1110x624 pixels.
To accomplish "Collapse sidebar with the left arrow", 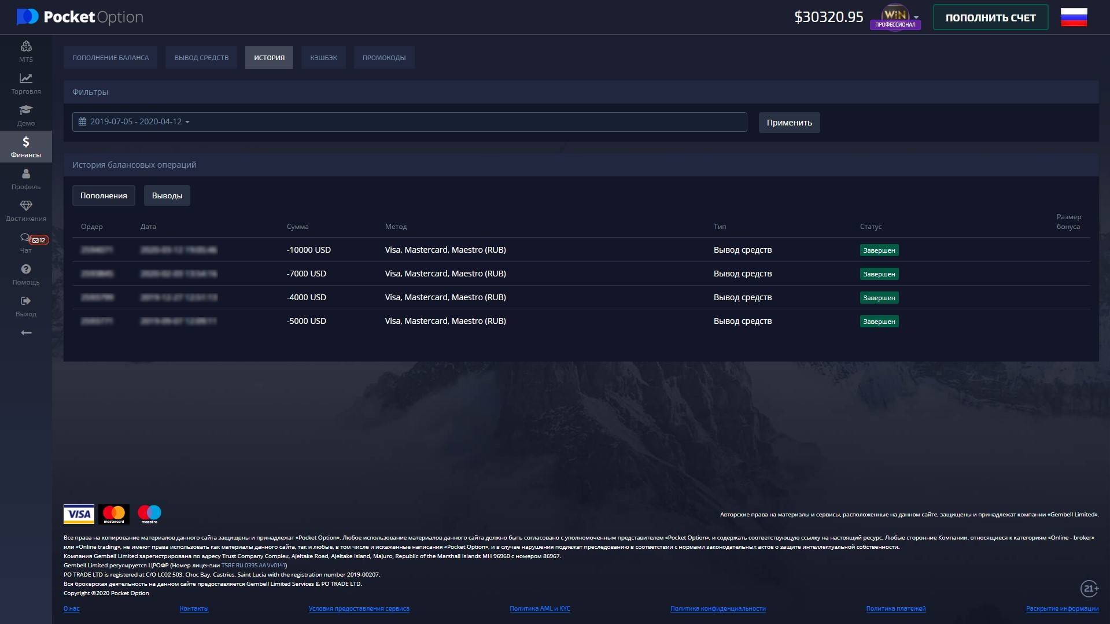I will pos(26,333).
